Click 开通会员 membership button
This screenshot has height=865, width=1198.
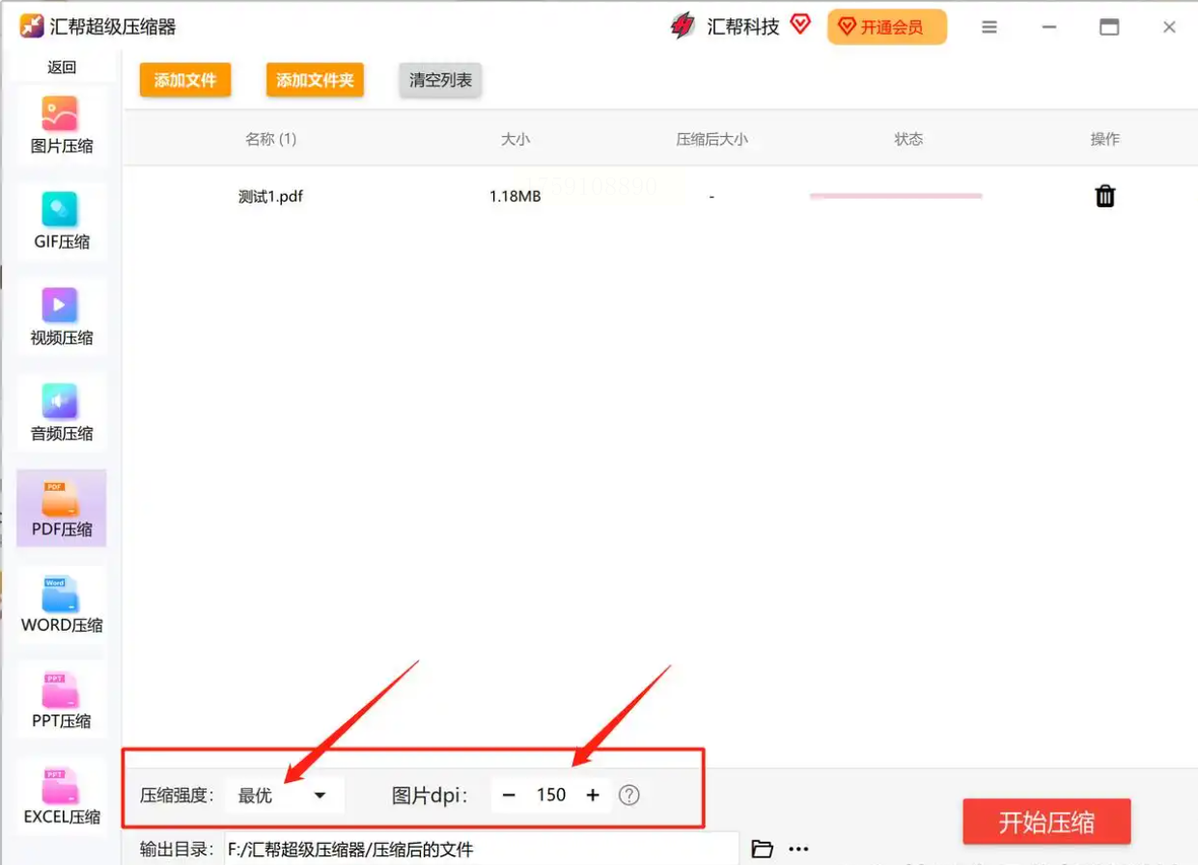coord(887,27)
